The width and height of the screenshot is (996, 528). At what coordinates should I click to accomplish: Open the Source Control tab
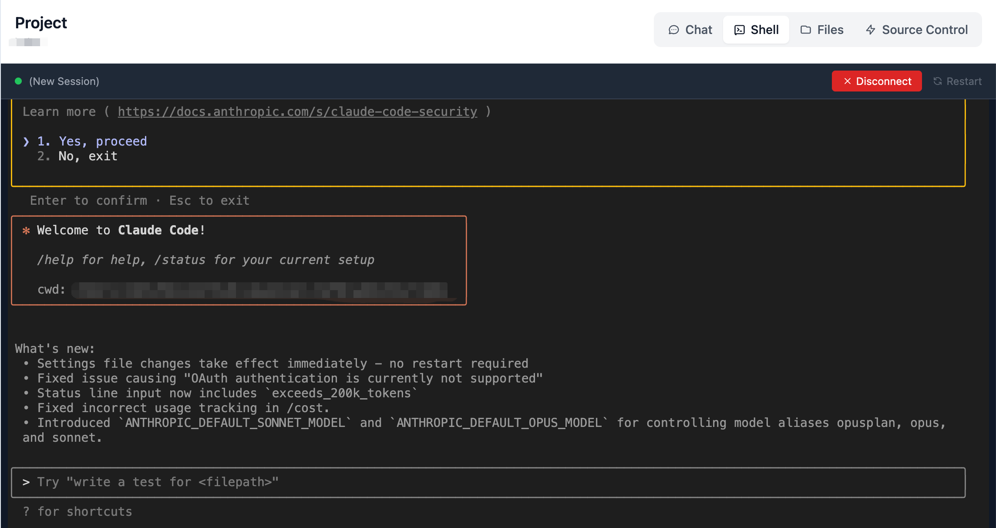[x=917, y=30]
